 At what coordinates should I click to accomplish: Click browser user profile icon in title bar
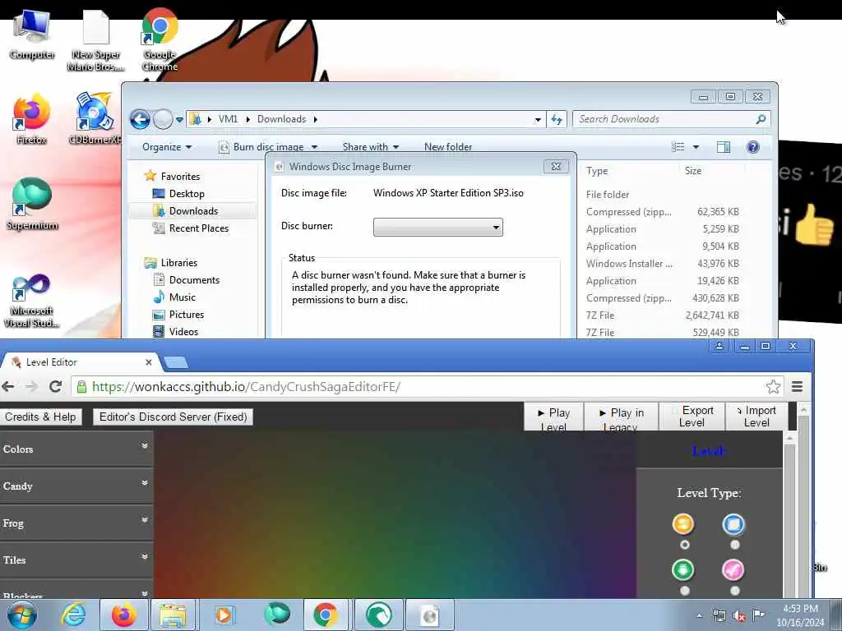point(719,346)
